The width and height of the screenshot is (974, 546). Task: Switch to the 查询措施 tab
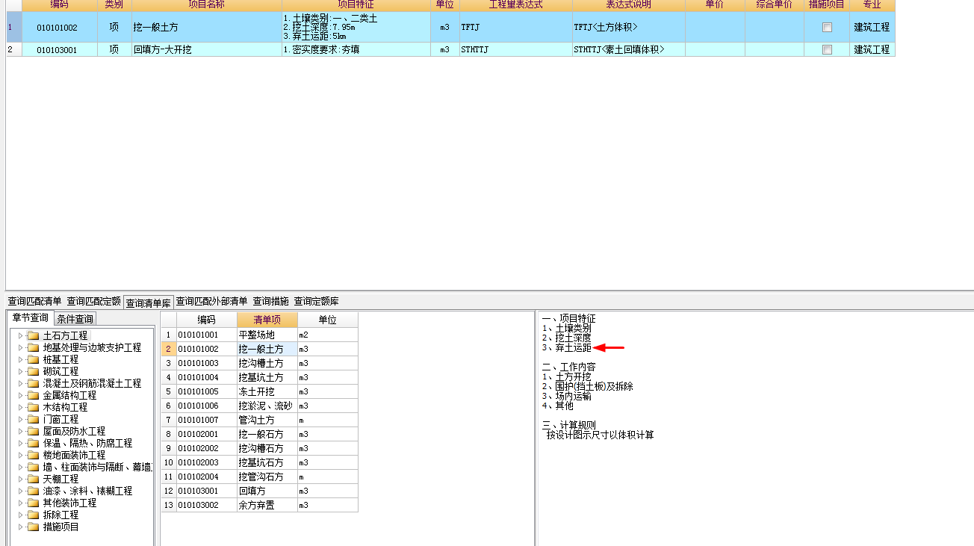pyautogui.click(x=270, y=301)
